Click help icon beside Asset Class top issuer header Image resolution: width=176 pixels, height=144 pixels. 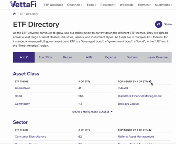tap(150, 82)
